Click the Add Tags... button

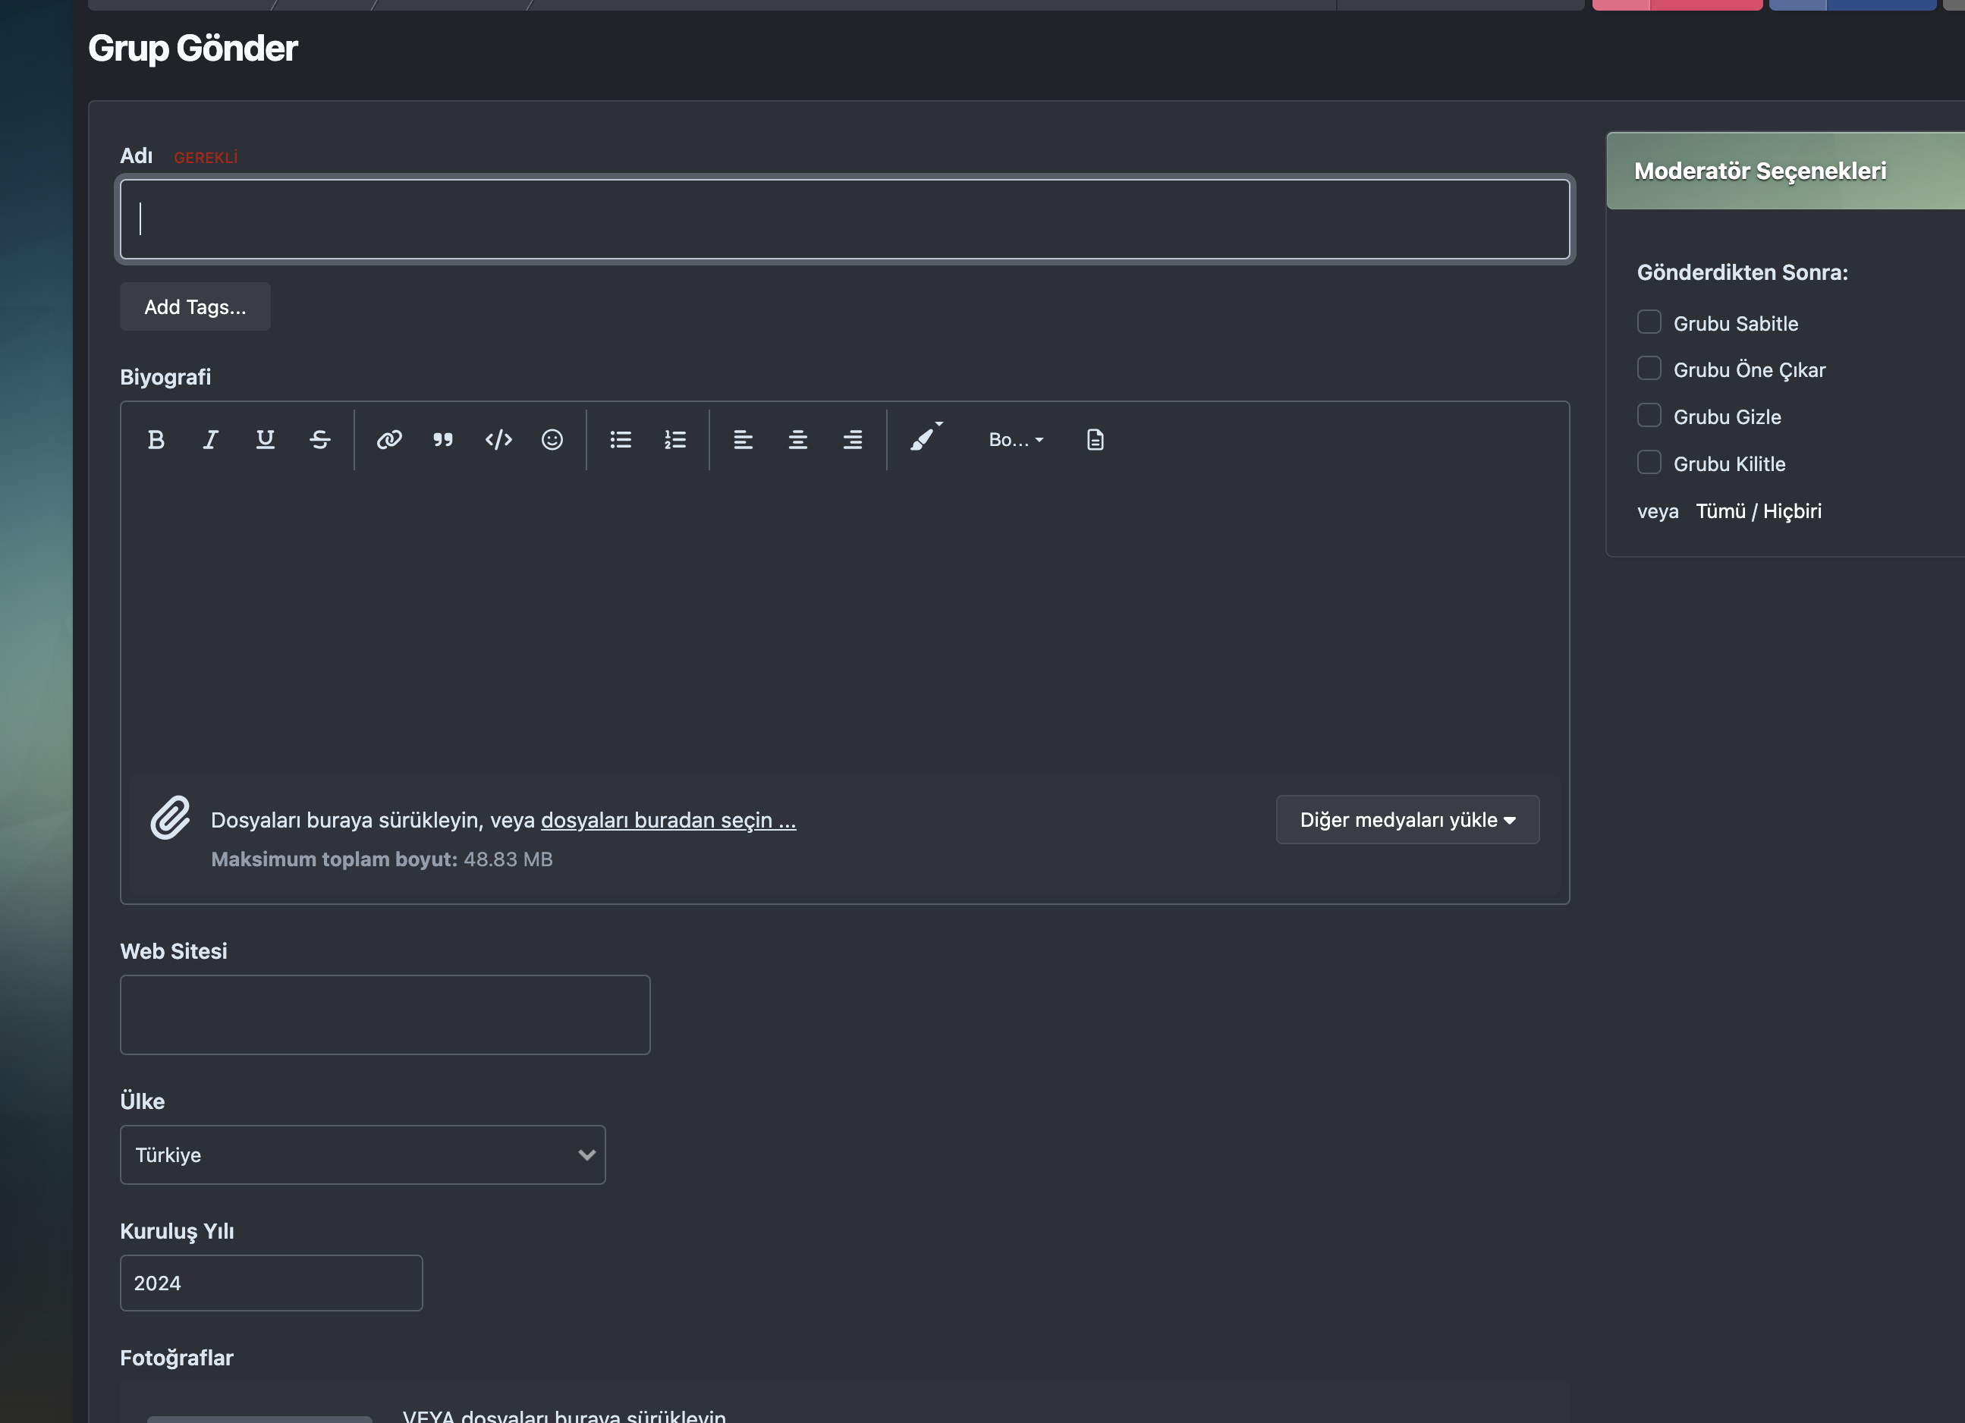click(x=195, y=306)
